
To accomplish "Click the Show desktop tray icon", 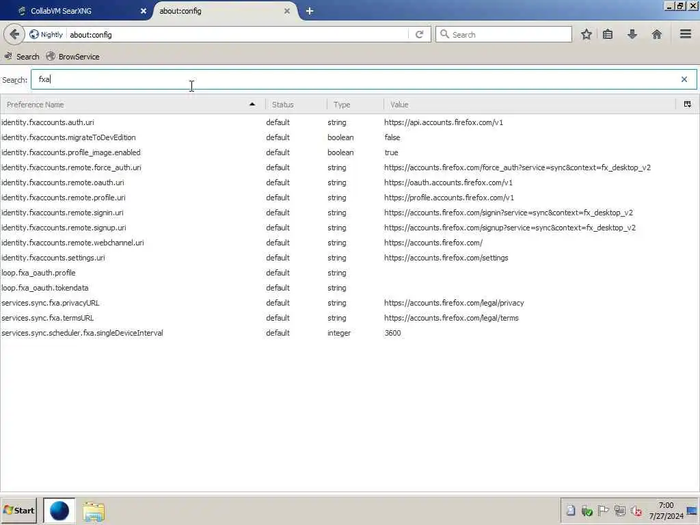I will click(x=692, y=511).
